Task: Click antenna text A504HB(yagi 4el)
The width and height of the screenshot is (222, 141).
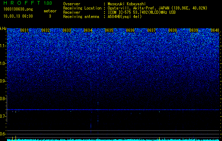Action: pos(125,17)
